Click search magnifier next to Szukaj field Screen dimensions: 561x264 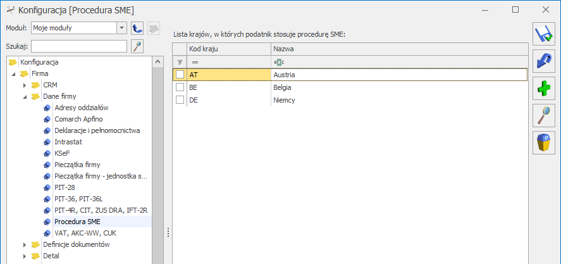137,46
